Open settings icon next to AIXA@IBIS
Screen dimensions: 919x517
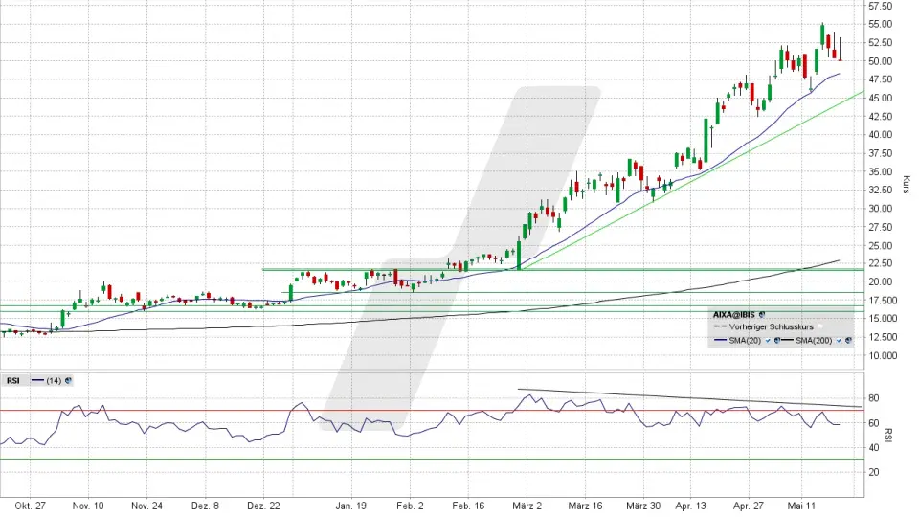pyautogui.click(x=762, y=315)
